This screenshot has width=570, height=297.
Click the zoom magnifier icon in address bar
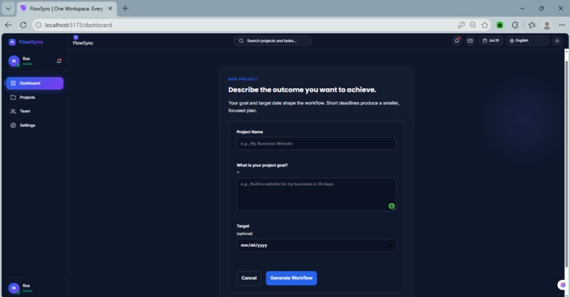(x=472, y=25)
